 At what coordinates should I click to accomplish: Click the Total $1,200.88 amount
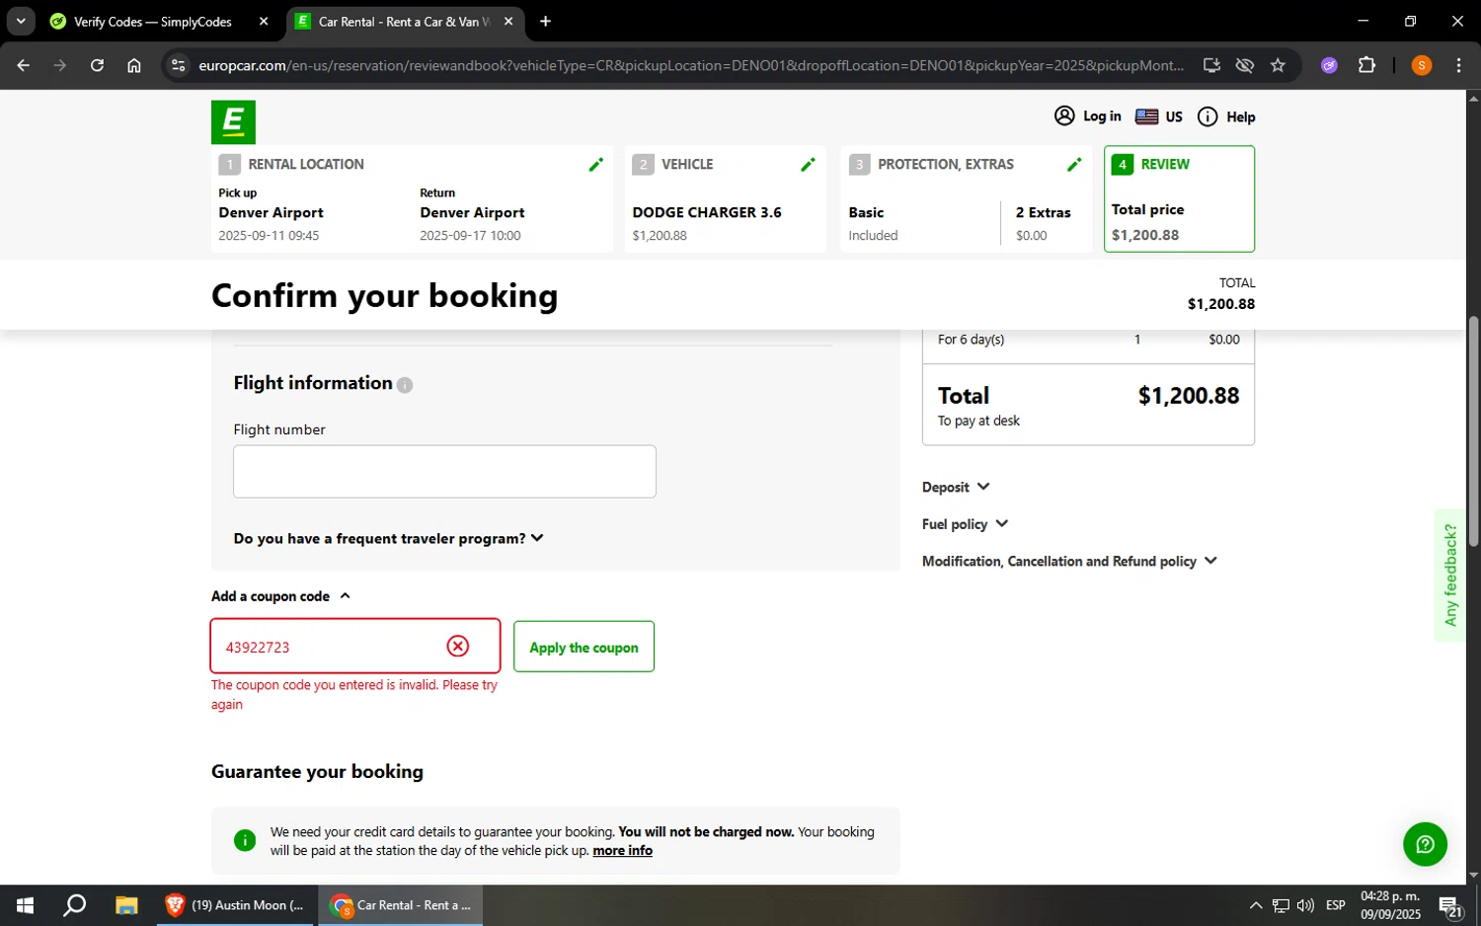tap(1189, 396)
